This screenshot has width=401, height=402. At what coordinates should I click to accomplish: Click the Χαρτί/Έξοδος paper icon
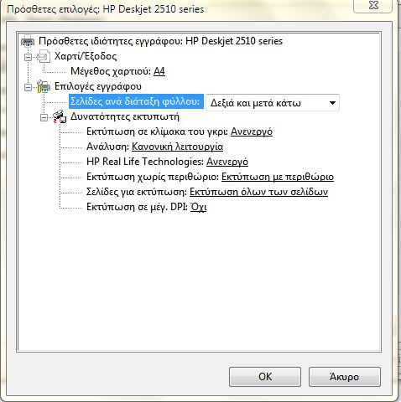tap(44, 56)
